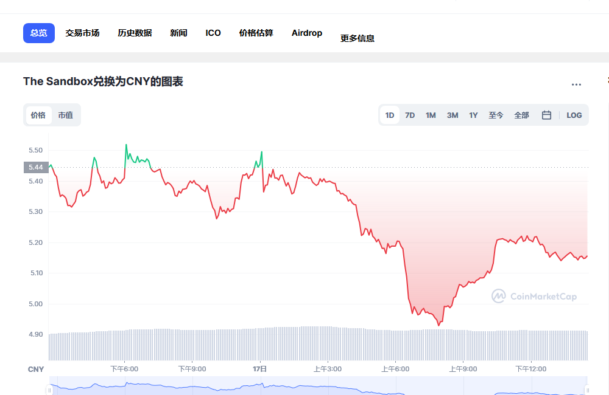Image resolution: width=609 pixels, height=395 pixels.
Task: Expand the 更多信息 menu
Action: pos(357,38)
